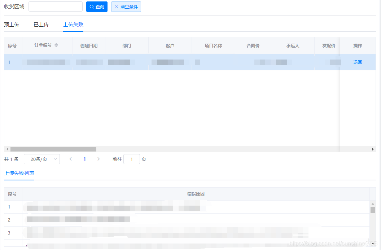Select page number 1 in pagination
381x250 pixels.
pyautogui.click(x=84, y=159)
